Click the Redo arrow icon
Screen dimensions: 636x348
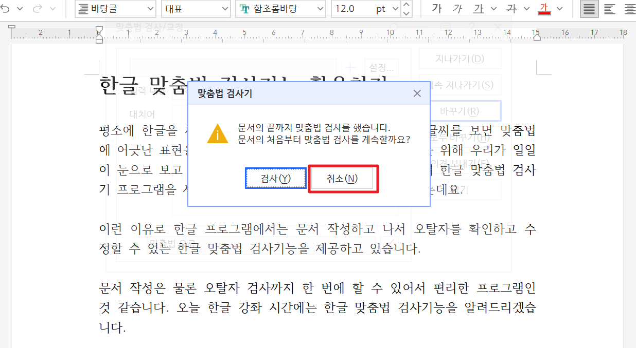tap(38, 9)
